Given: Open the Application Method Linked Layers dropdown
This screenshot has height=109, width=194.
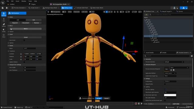Looking at the screenshot, I should pos(170,73).
